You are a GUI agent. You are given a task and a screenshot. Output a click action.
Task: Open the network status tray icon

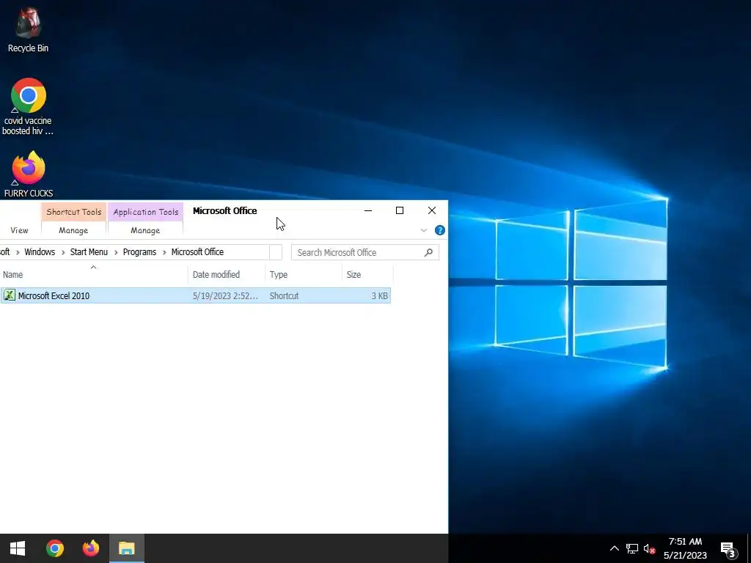coord(631,548)
